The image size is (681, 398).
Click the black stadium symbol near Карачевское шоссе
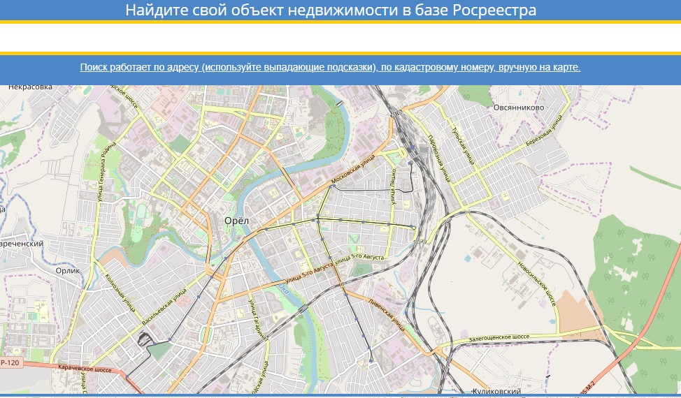coord(145,339)
